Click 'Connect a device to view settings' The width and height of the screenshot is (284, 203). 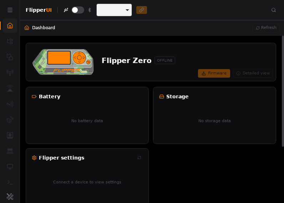point(87,182)
